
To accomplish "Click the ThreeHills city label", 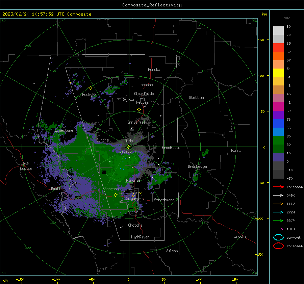I will point(170,148).
